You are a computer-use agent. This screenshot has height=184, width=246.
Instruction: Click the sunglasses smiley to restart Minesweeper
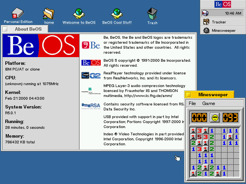click(215, 118)
